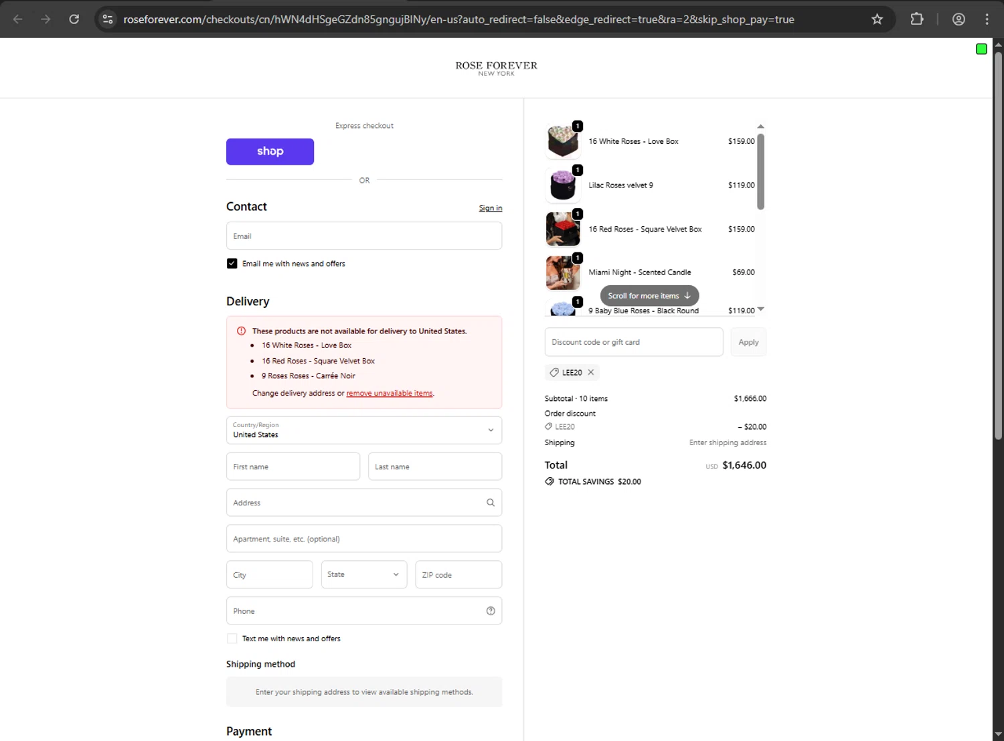This screenshot has width=1004, height=741.
Task: Click the green square extension indicator
Action: 981,49
